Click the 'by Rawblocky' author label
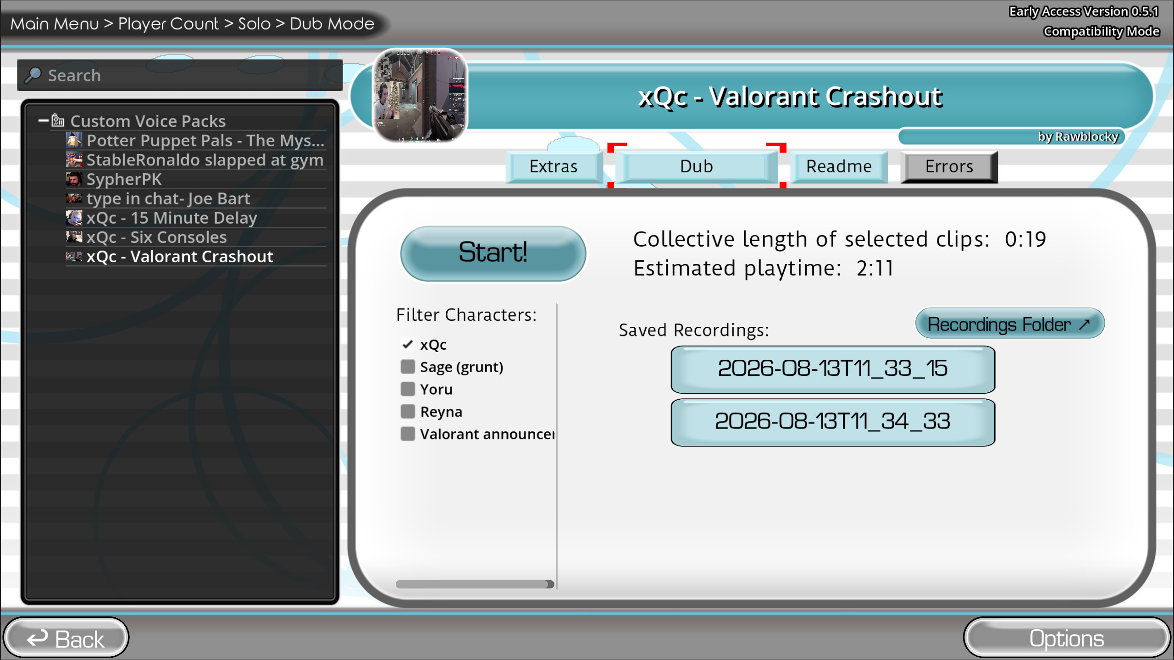 (1078, 137)
